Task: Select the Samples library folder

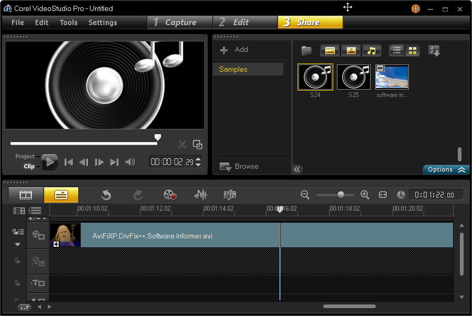Action: [x=248, y=69]
